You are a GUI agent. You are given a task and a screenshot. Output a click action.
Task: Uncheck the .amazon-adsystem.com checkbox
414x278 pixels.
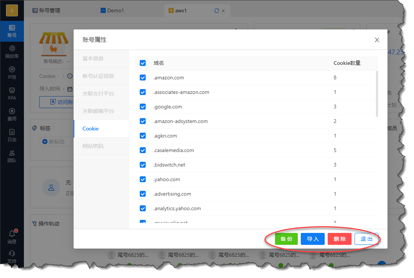click(143, 121)
